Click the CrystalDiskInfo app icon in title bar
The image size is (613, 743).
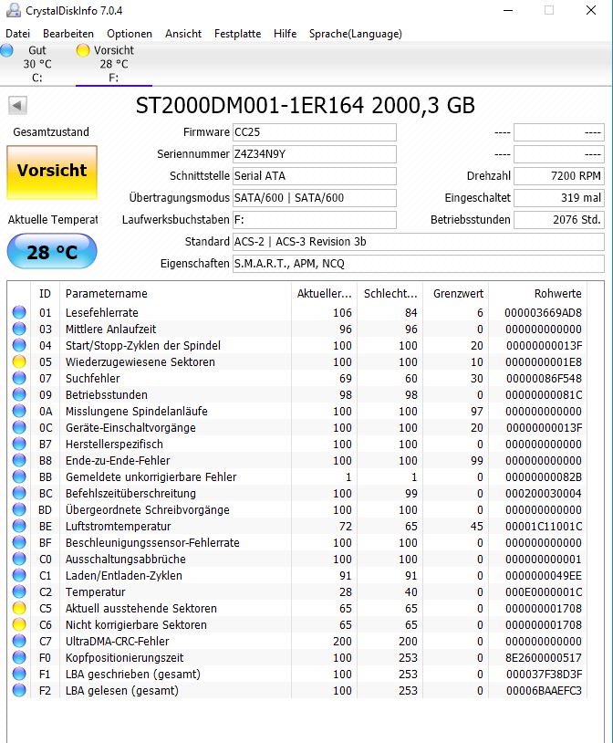14,10
